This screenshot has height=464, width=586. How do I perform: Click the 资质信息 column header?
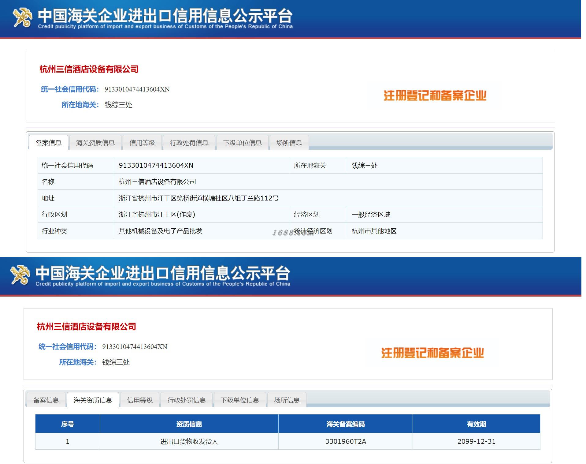pos(189,424)
